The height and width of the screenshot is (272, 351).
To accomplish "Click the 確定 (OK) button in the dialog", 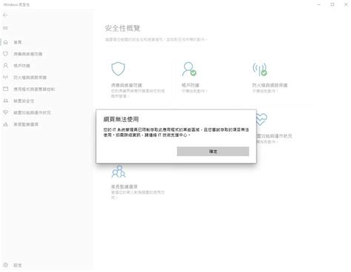I will [x=213, y=152].
